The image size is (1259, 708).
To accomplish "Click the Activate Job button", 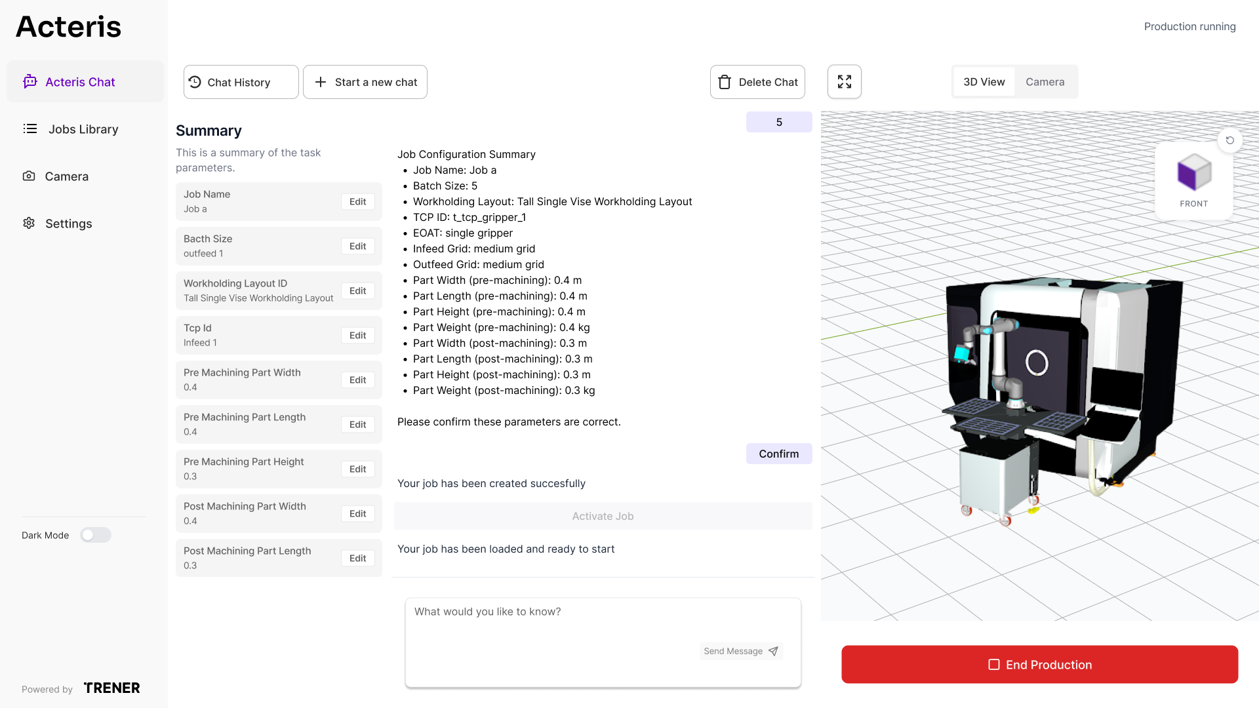I will 602,516.
